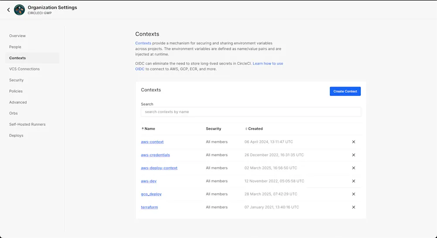Sort contexts by the Name column

click(148, 129)
